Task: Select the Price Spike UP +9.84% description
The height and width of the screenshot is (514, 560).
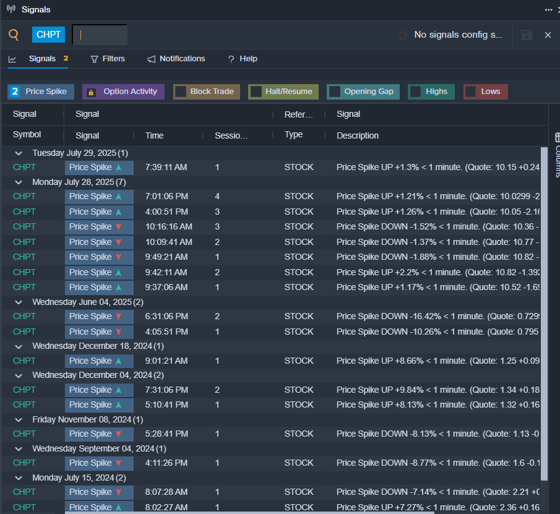Action: click(x=438, y=390)
